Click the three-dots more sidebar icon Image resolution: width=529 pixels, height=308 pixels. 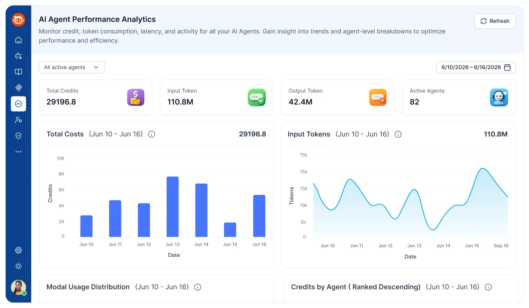pos(18,152)
